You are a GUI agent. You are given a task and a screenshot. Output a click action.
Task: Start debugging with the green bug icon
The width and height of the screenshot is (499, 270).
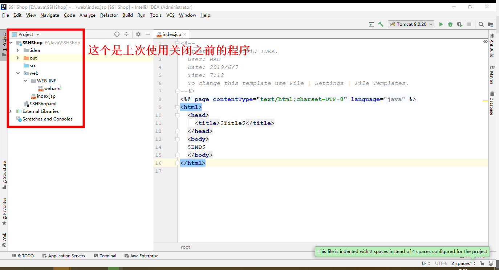click(x=450, y=24)
